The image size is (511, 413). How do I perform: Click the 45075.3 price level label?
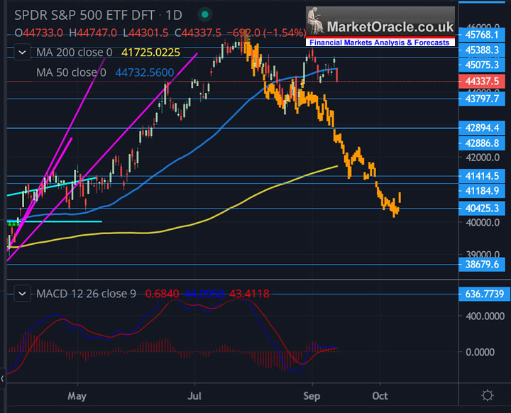(482, 65)
